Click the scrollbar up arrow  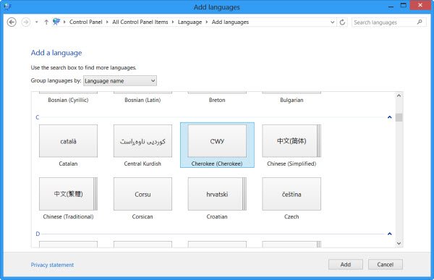(x=399, y=96)
